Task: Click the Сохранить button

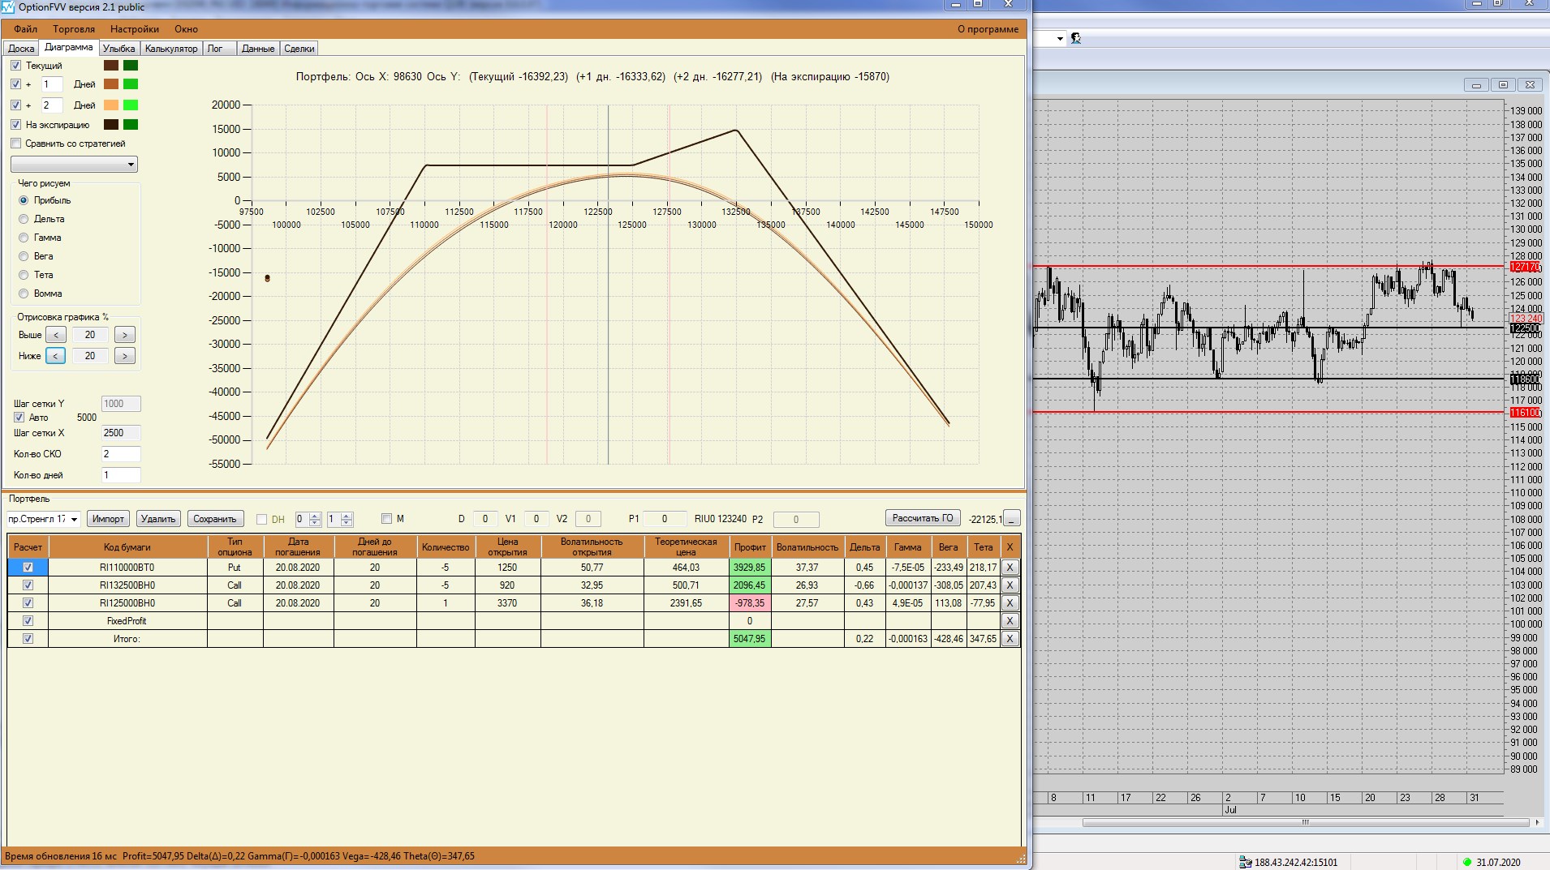Action: coord(215,519)
